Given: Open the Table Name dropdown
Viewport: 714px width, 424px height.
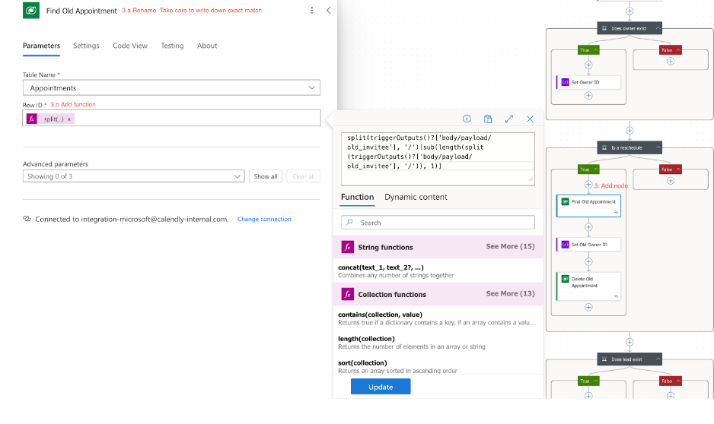Looking at the screenshot, I should click(171, 88).
